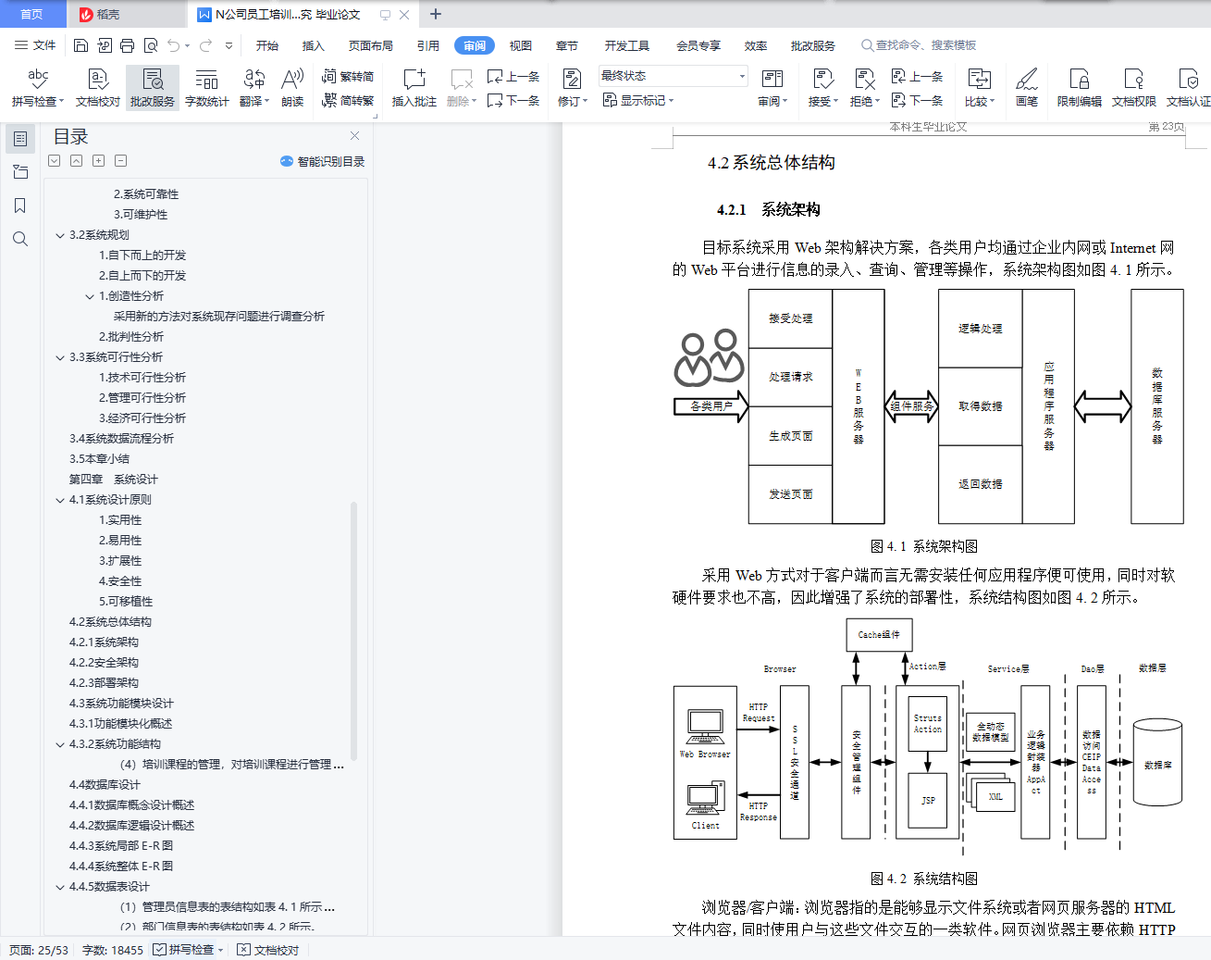Go to previous comment (上一条)
The height and width of the screenshot is (960, 1211).
(513, 77)
